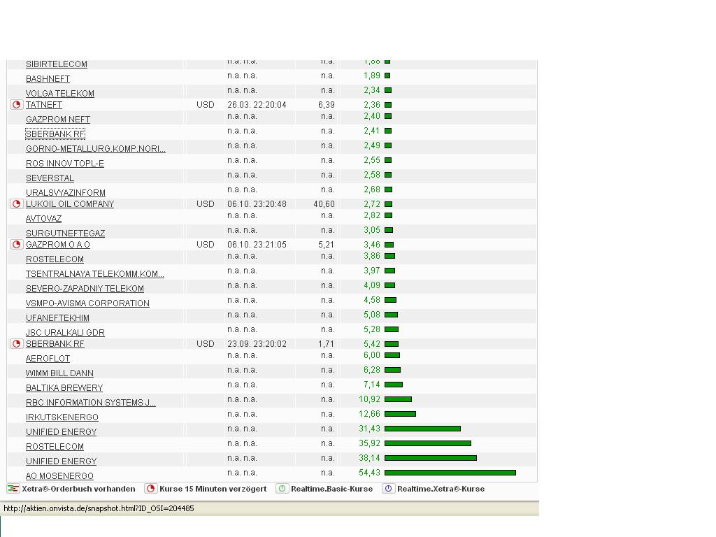Screen dimensions: 716x537
Task: Open the TATNEFT stock link
Action: 44,105
